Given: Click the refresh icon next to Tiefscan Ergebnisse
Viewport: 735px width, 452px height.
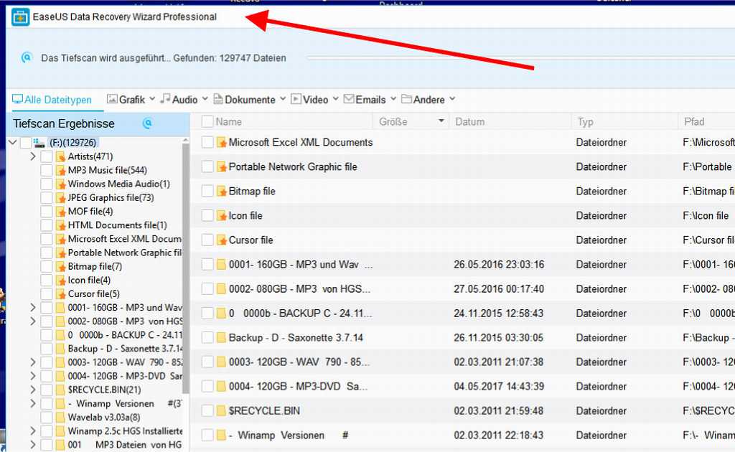Looking at the screenshot, I should click(147, 123).
